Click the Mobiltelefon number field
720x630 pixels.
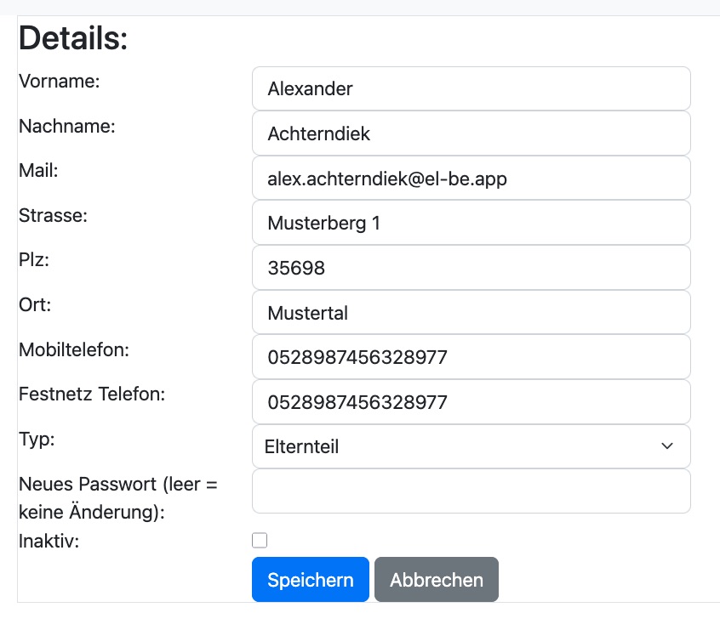[471, 357]
